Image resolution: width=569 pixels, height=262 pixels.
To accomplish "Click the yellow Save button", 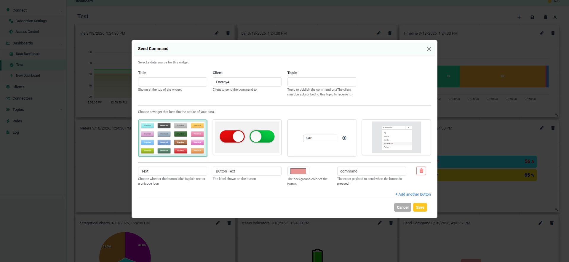I will (x=420, y=207).
